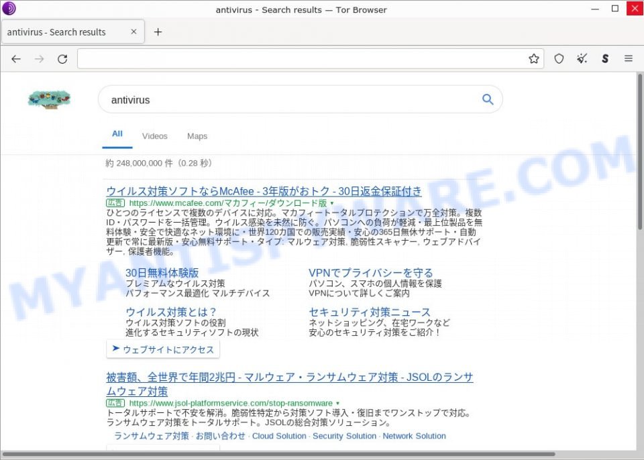Open the Network Solution sublink
Viewport: 644px width, 460px height.
click(x=415, y=436)
